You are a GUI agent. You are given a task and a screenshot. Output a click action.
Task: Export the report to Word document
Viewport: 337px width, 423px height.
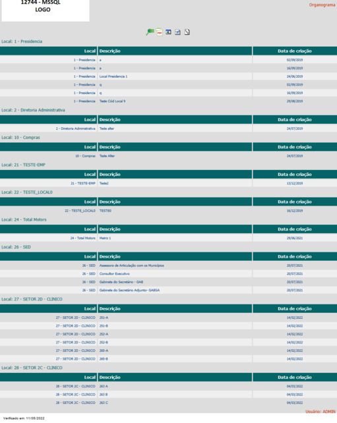coord(177,32)
